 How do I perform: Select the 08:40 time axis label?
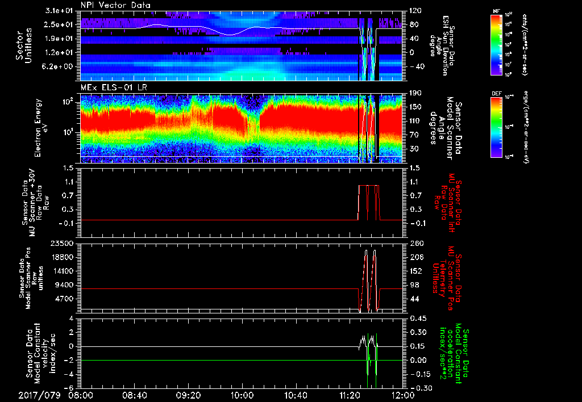point(135,394)
